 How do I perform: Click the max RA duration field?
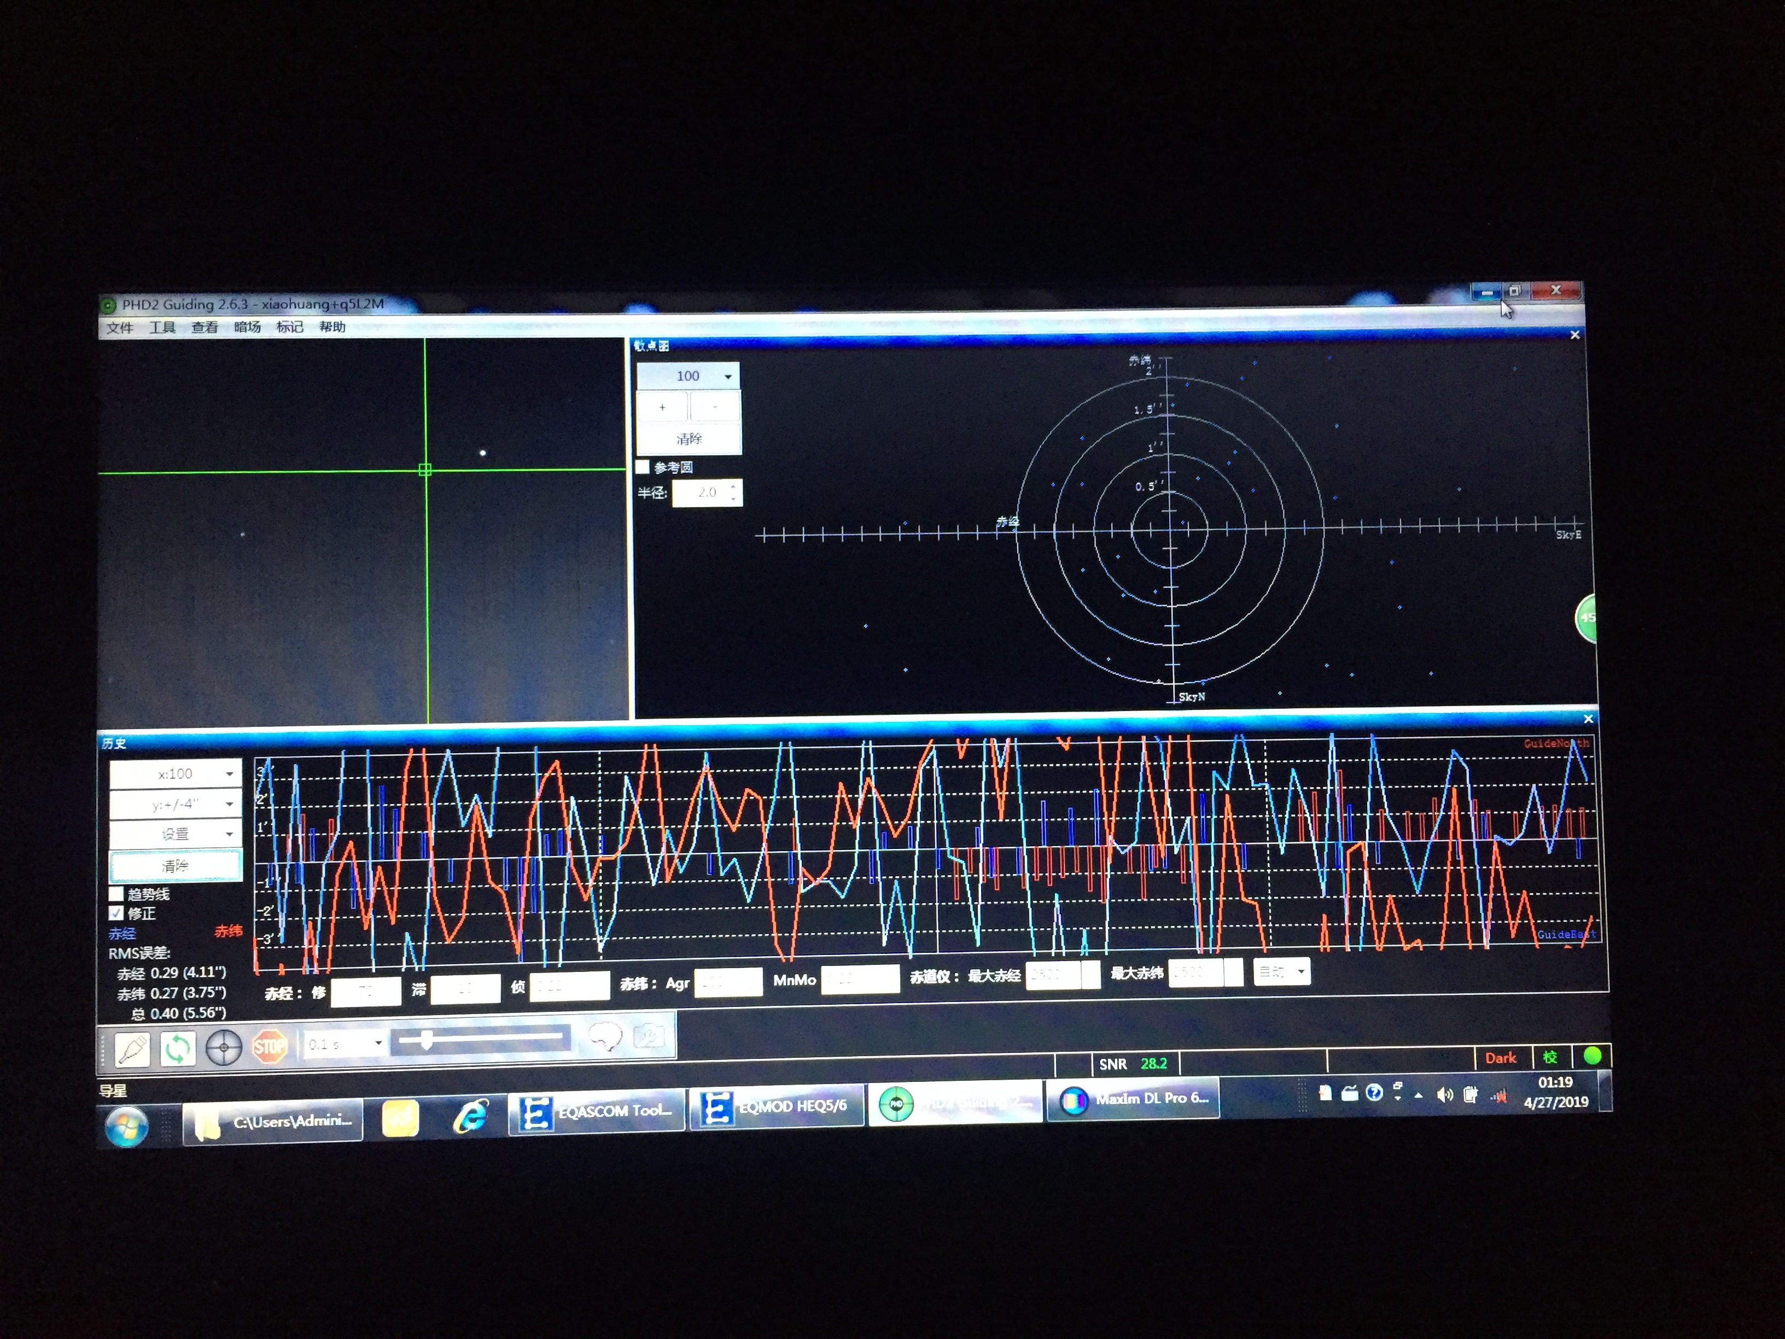1053,975
